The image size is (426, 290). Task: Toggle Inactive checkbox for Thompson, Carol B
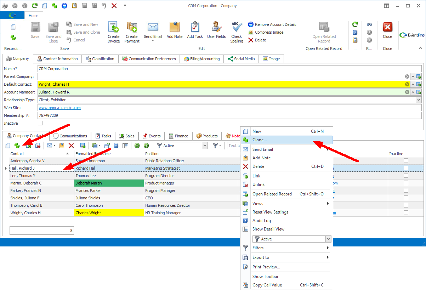tap(406, 205)
